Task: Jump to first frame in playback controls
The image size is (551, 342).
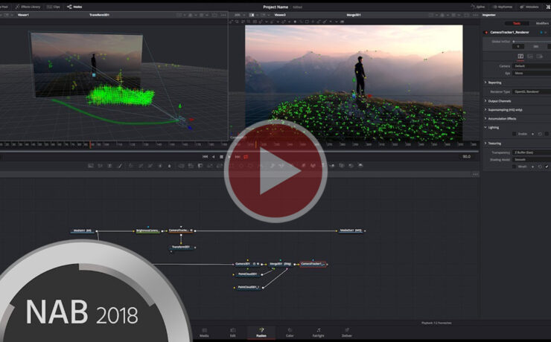Action: click(x=206, y=156)
